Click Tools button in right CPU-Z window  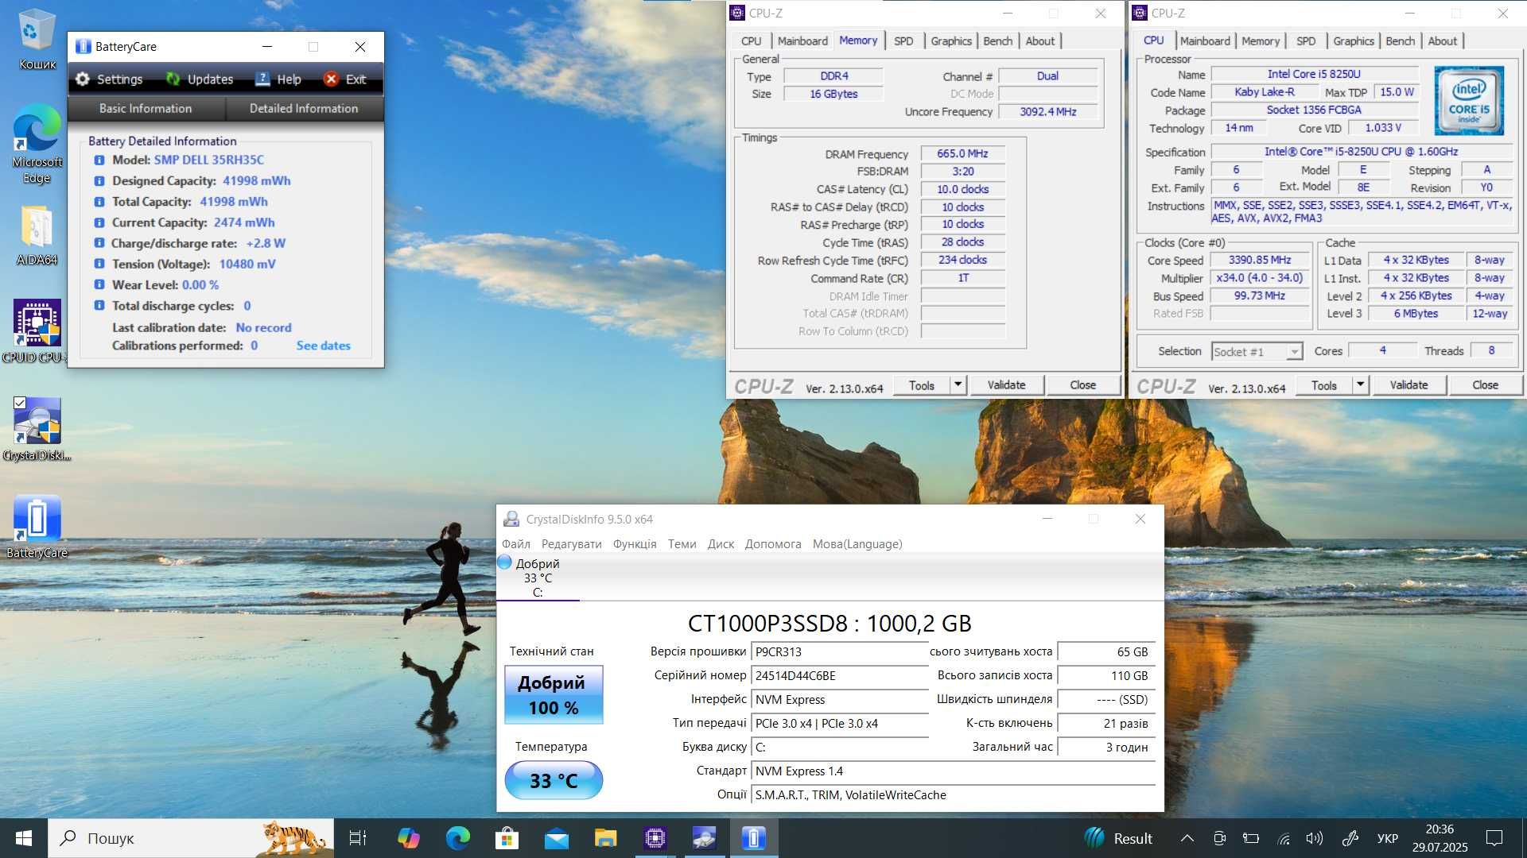[1323, 385]
